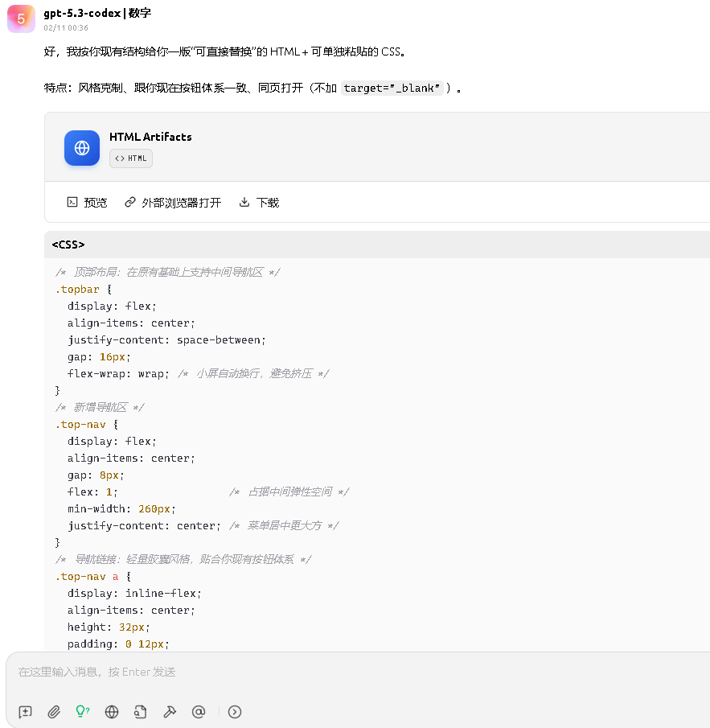Download the HTML artifact via 下载

(x=259, y=203)
